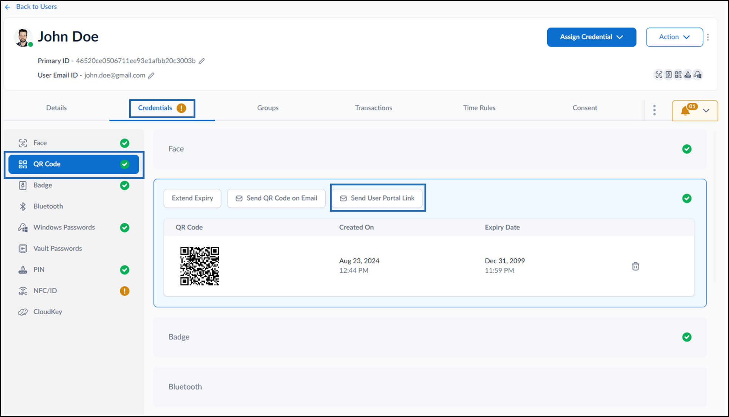Click Send QR Code on Email

[276, 198]
